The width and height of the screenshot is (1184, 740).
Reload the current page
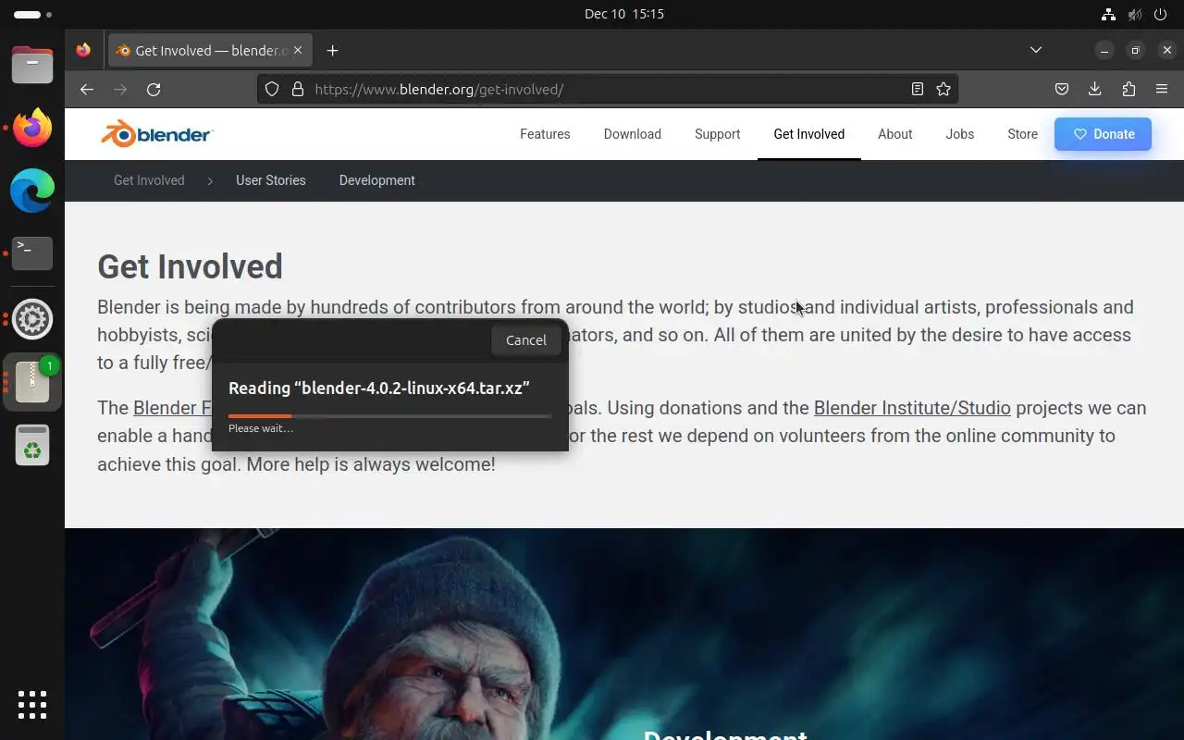[x=154, y=89]
